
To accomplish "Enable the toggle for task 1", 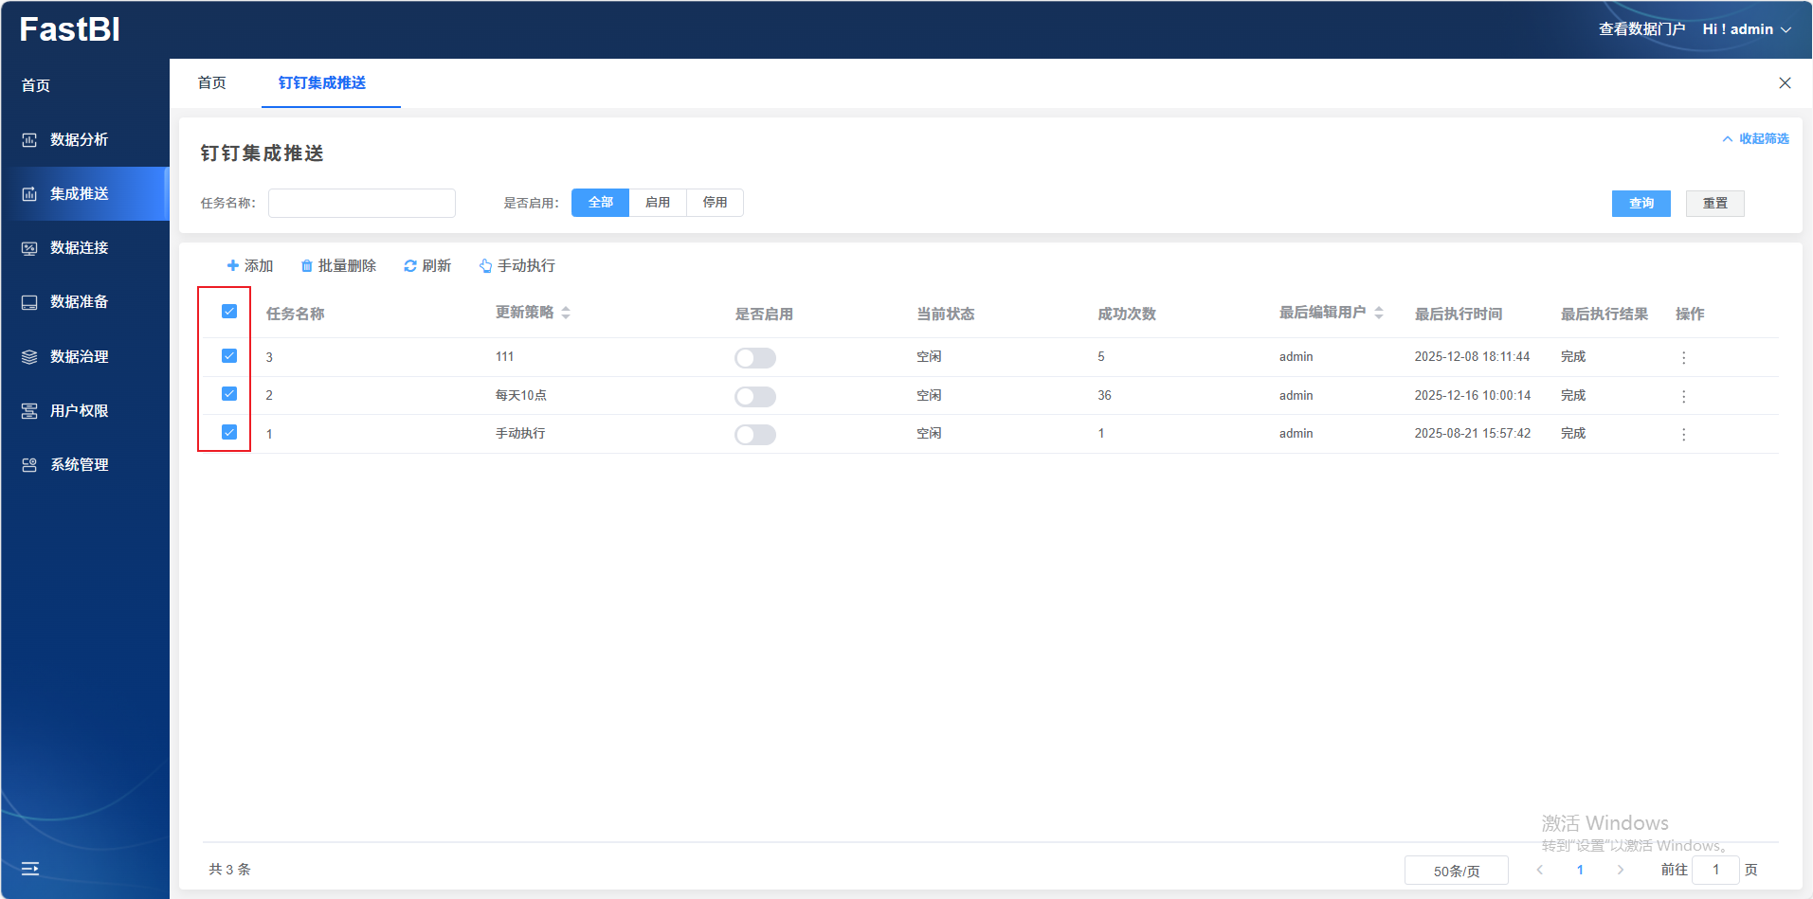I will 754,435.
